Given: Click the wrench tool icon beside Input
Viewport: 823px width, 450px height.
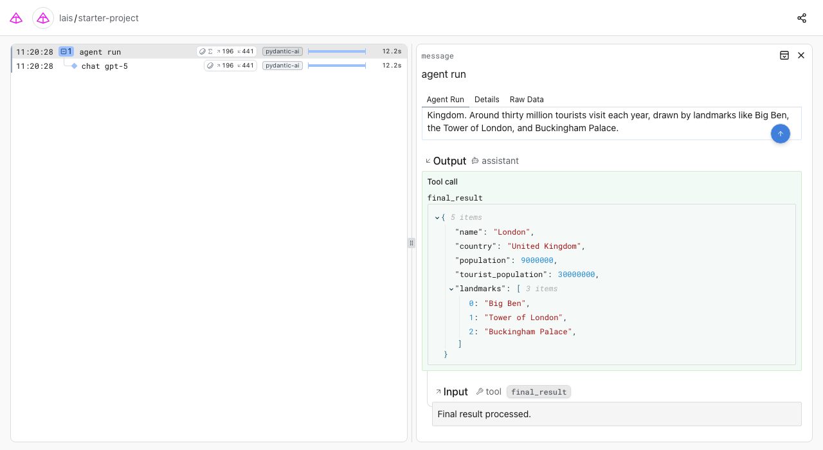Looking at the screenshot, I should click(480, 392).
